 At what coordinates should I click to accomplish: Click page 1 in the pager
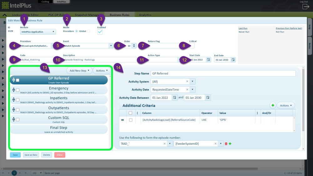[x=14, y=173]
